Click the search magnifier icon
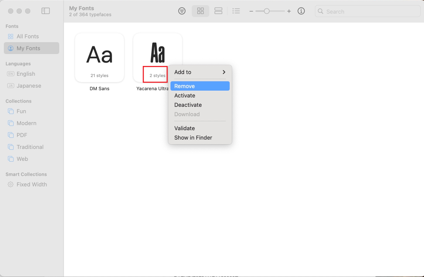The height and width of the screenshot is (277, 424). 320,11
